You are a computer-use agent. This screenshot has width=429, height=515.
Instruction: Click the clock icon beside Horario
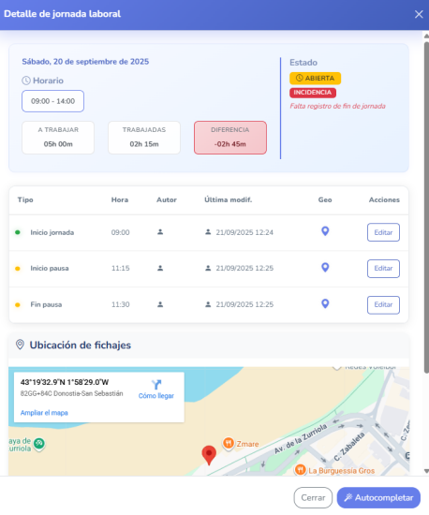(26, 81)
